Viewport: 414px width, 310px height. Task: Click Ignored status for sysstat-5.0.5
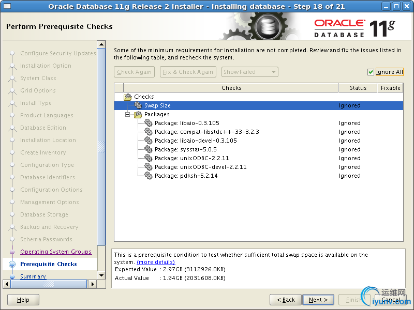click(350, 149)
